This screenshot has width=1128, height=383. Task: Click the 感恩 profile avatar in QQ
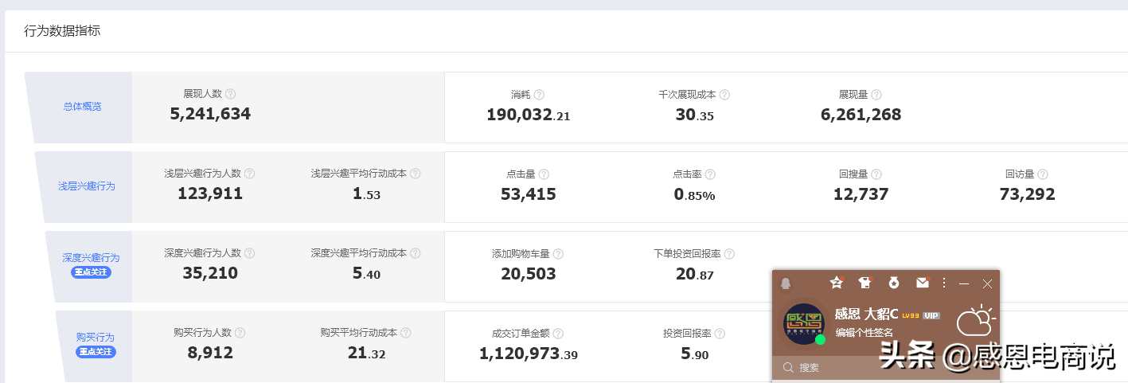tap(803, 323)
